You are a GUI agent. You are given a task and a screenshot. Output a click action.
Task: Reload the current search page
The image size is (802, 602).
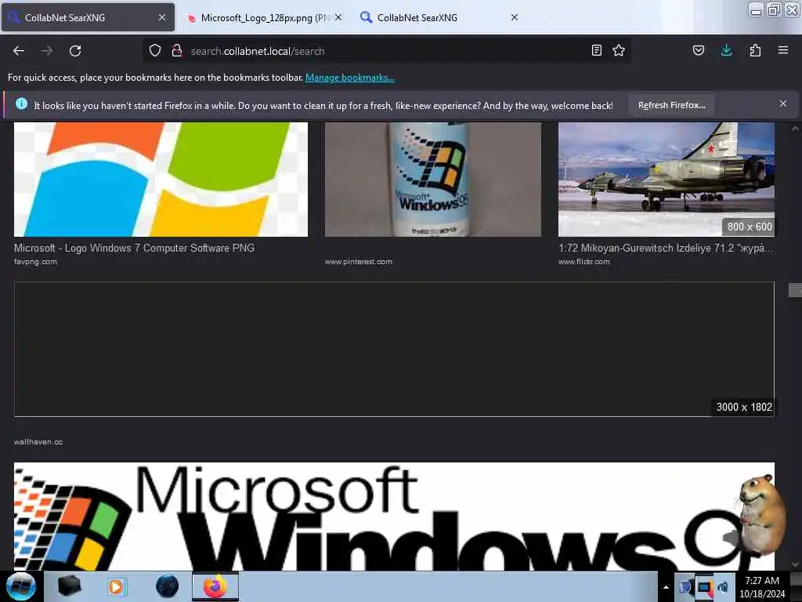[x=75, y=51]
